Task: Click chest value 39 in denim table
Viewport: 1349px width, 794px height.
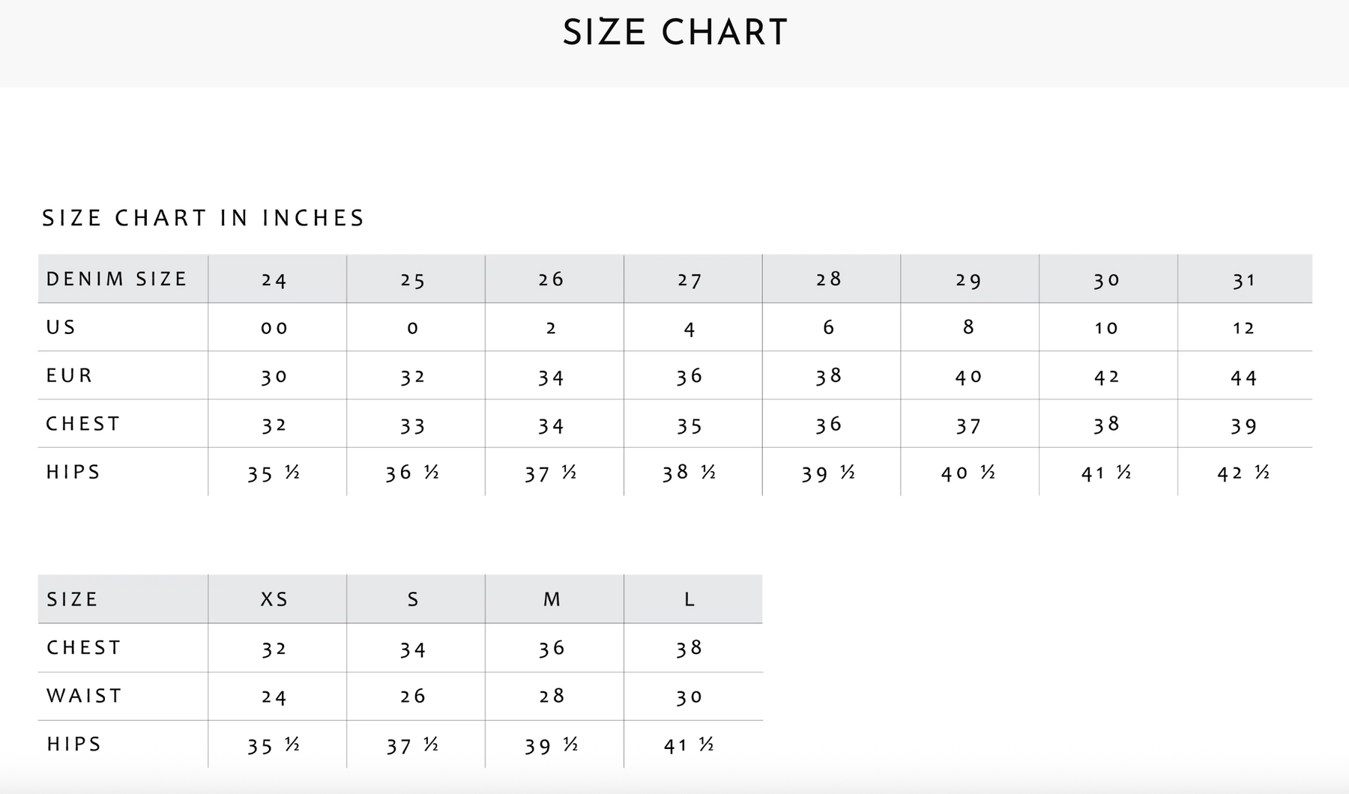Action: 1244,425
